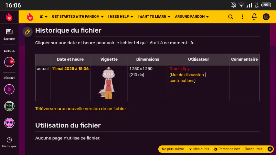Open the notifications bell

[x=254, y=17]
